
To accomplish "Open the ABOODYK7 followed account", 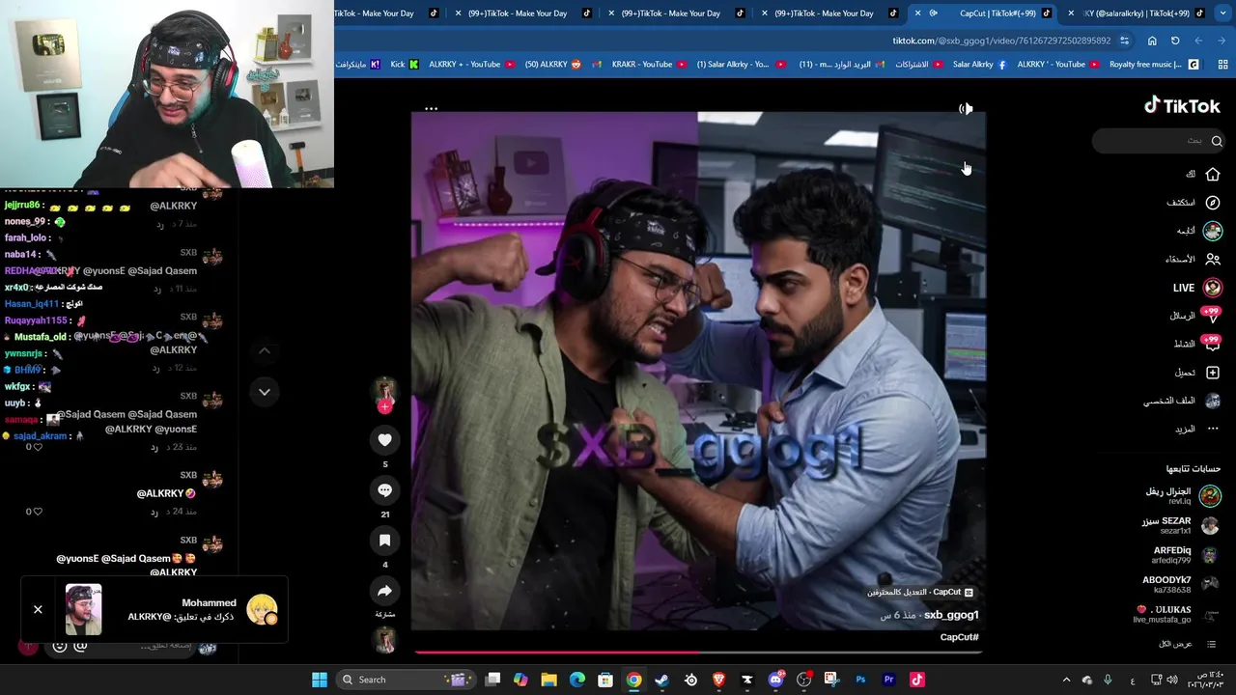I will pyautogui.click(x=1182, y=584).
